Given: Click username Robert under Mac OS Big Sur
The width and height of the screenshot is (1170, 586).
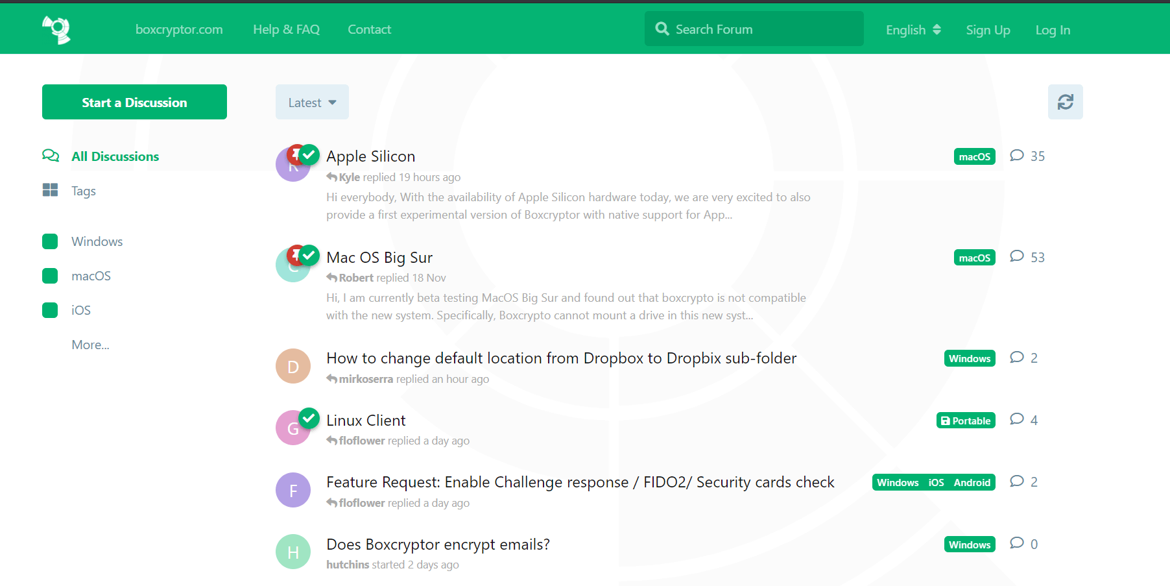Looking at the screenshot, I should pyautogui.click(x=356, y=278).
